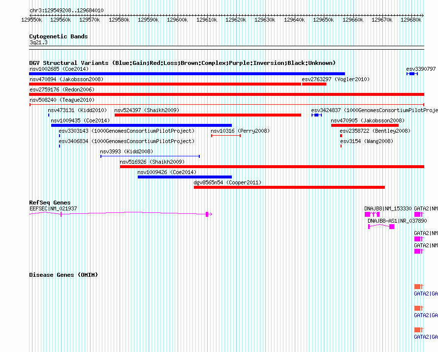Click the esv3424837 blue glyph
Image resolution: width=438 pixels, height=352 pixels.
[x=317, y=115]
